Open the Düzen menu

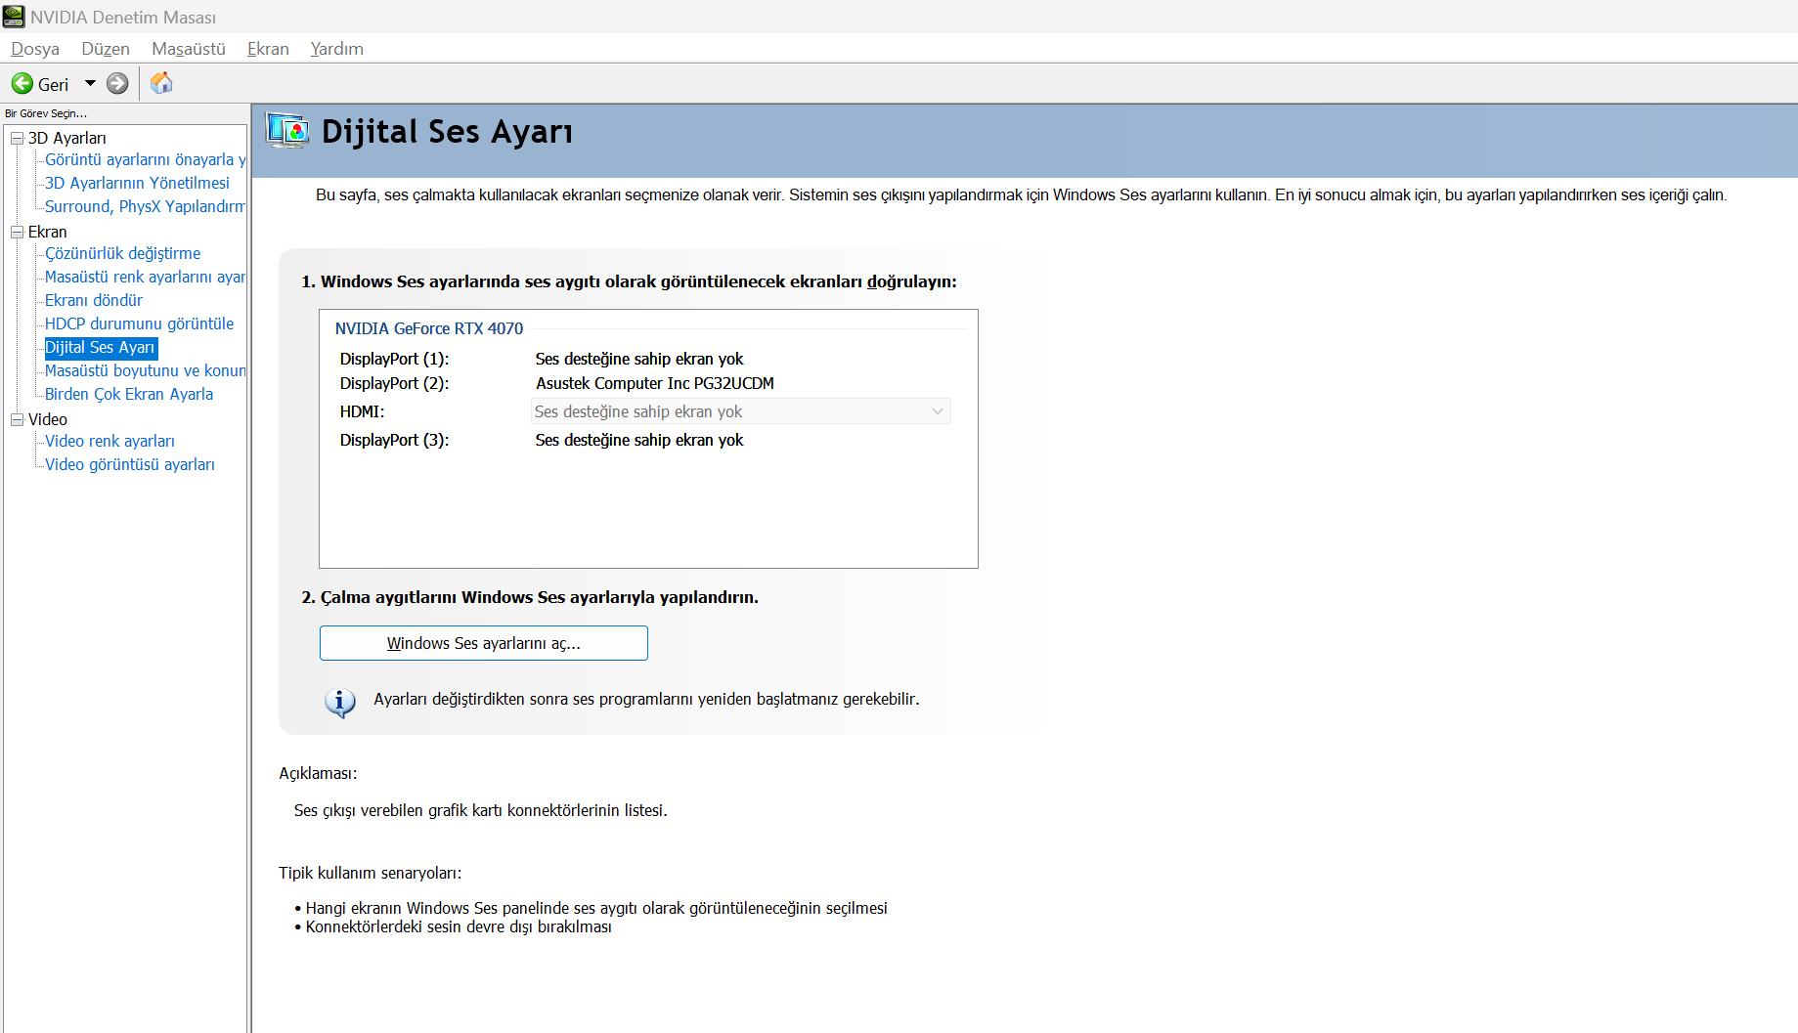tap(106, 49)
